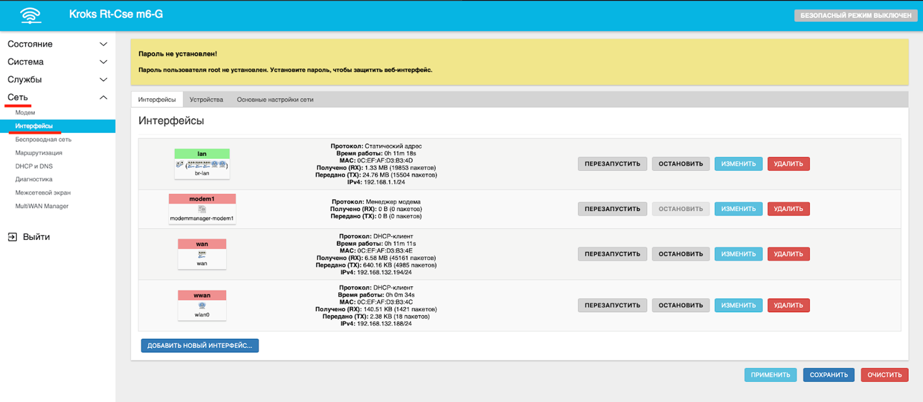Image resolution: width=923 pixels, height=402 pixels.
Task: Click the wan ethernet port icon
Action: click(202, 254)
